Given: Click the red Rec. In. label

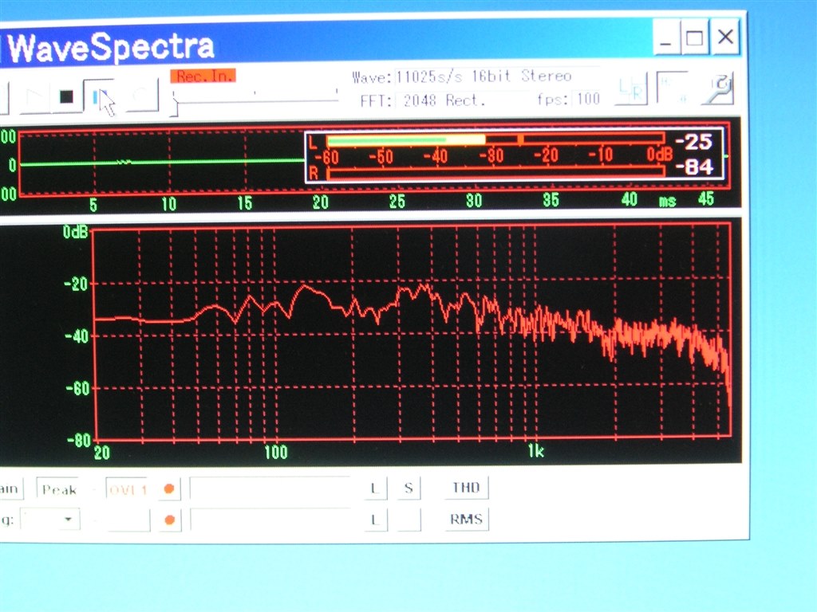Looking at the screenshot, I should click(203, 76).
